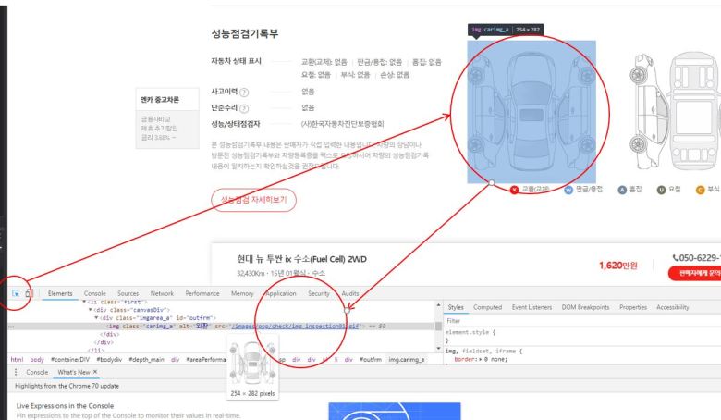Toggle the device toolbar icon

(28, 293)
